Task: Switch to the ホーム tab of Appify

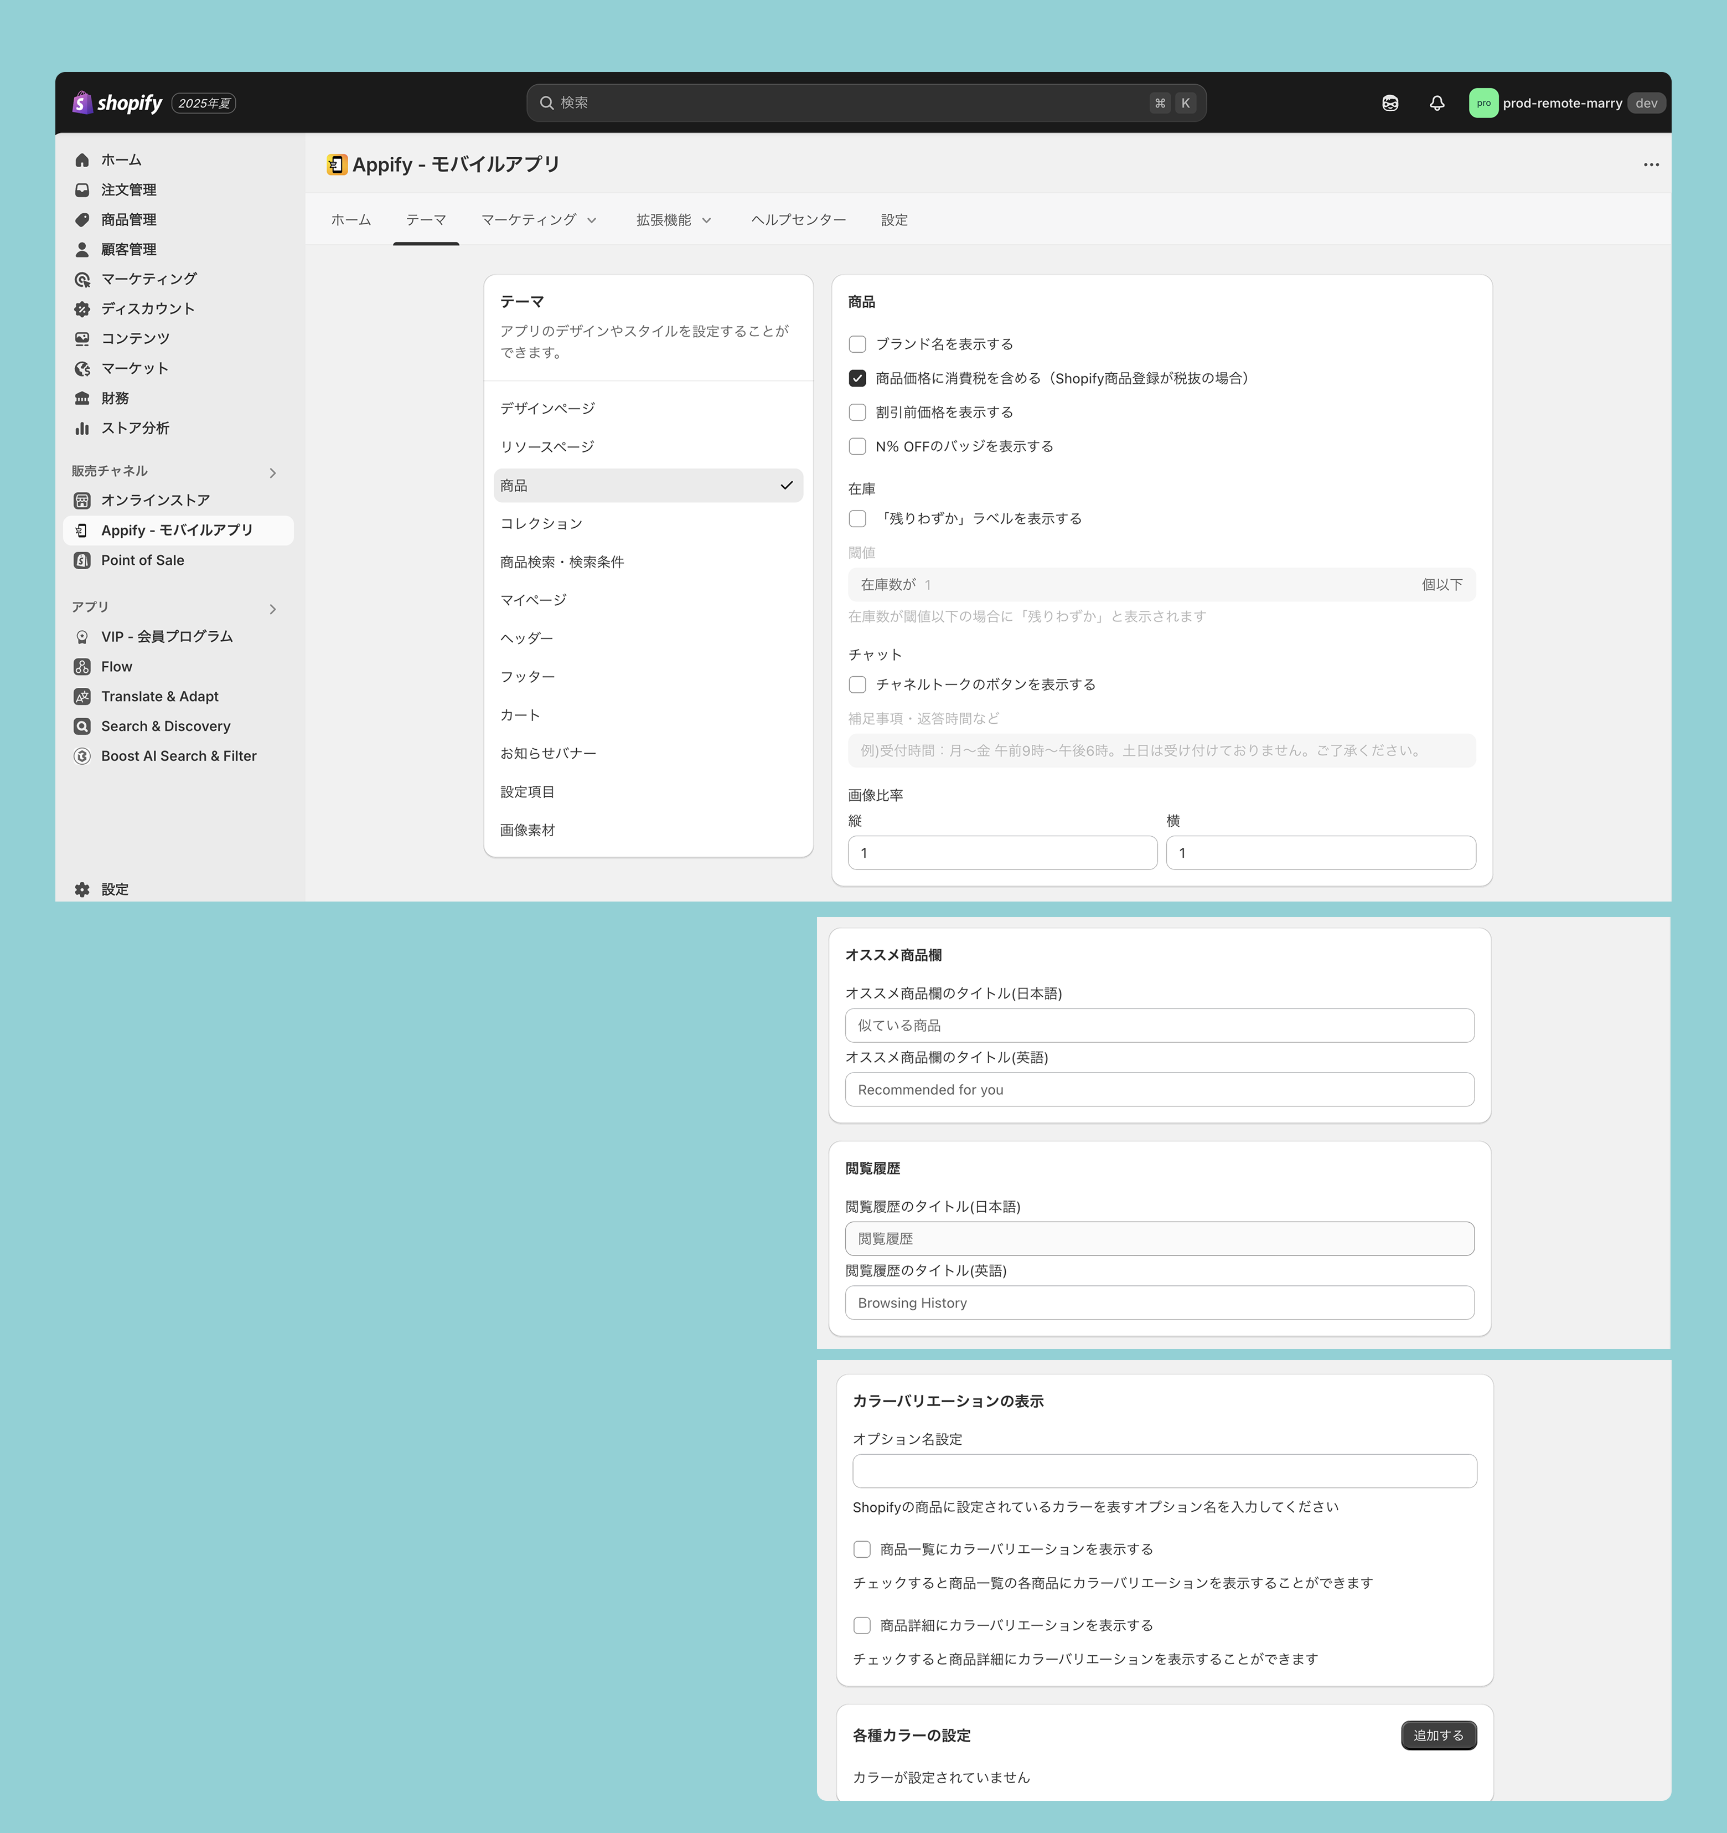Action: (x=351, y=220)
